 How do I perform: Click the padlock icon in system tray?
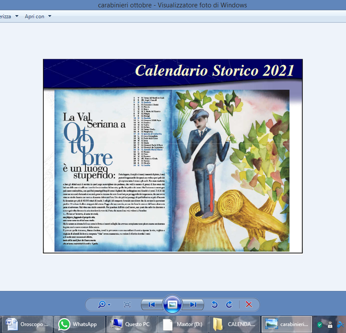coord(330,325)
